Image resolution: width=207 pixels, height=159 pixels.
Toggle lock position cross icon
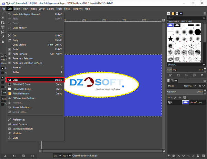coord(180,97)
